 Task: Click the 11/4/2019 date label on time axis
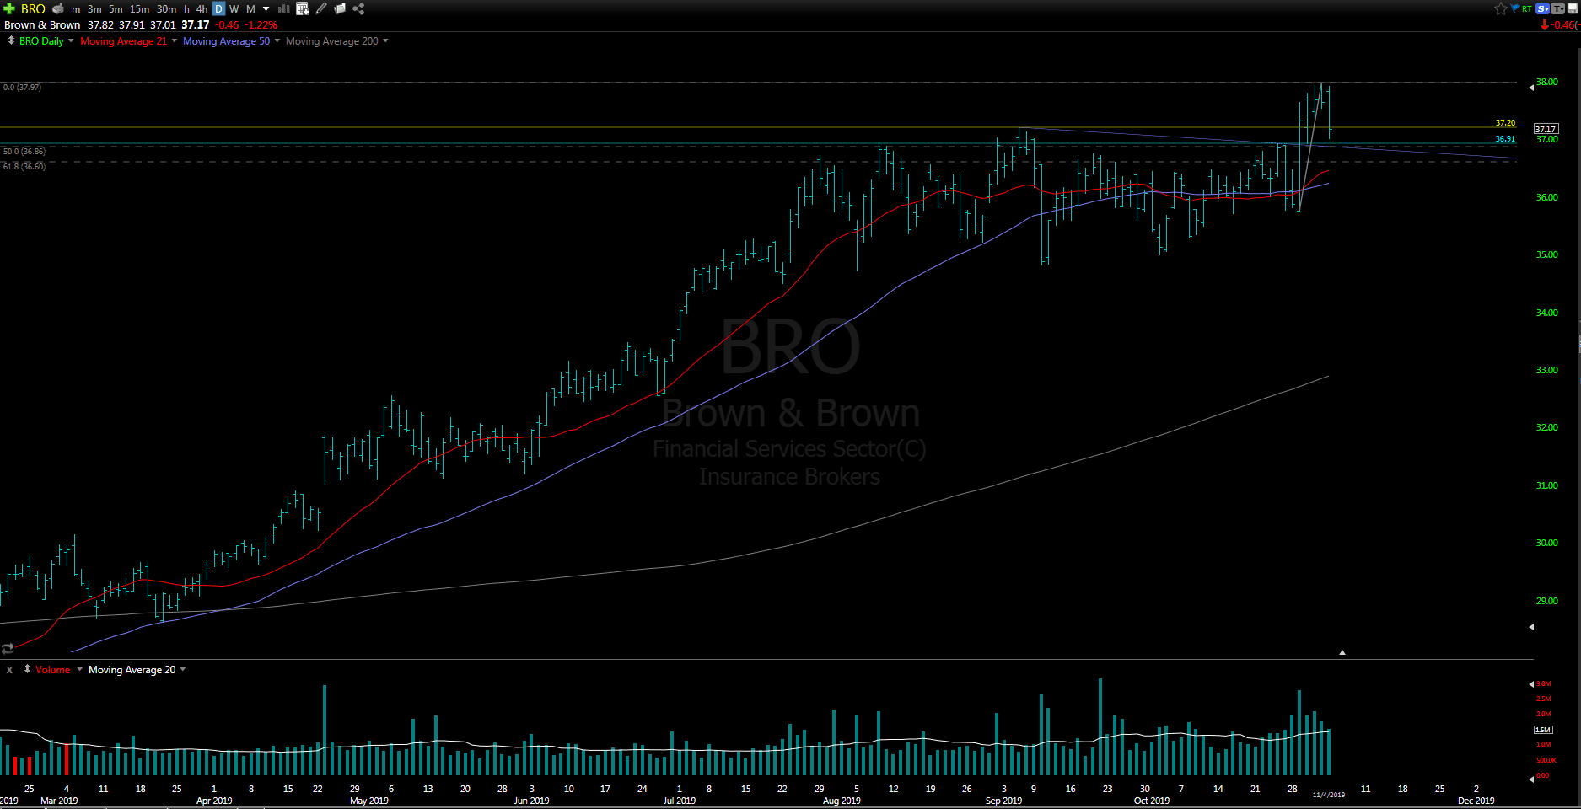1329,795
